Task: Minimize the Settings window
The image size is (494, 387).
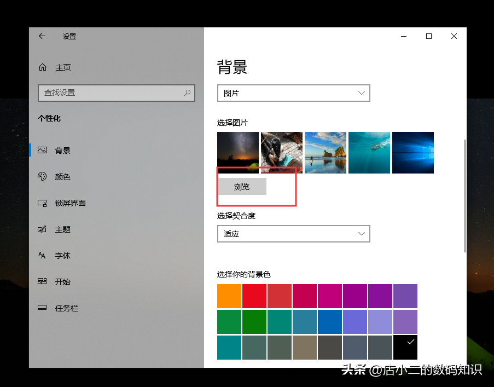Action: coord(404,36)
